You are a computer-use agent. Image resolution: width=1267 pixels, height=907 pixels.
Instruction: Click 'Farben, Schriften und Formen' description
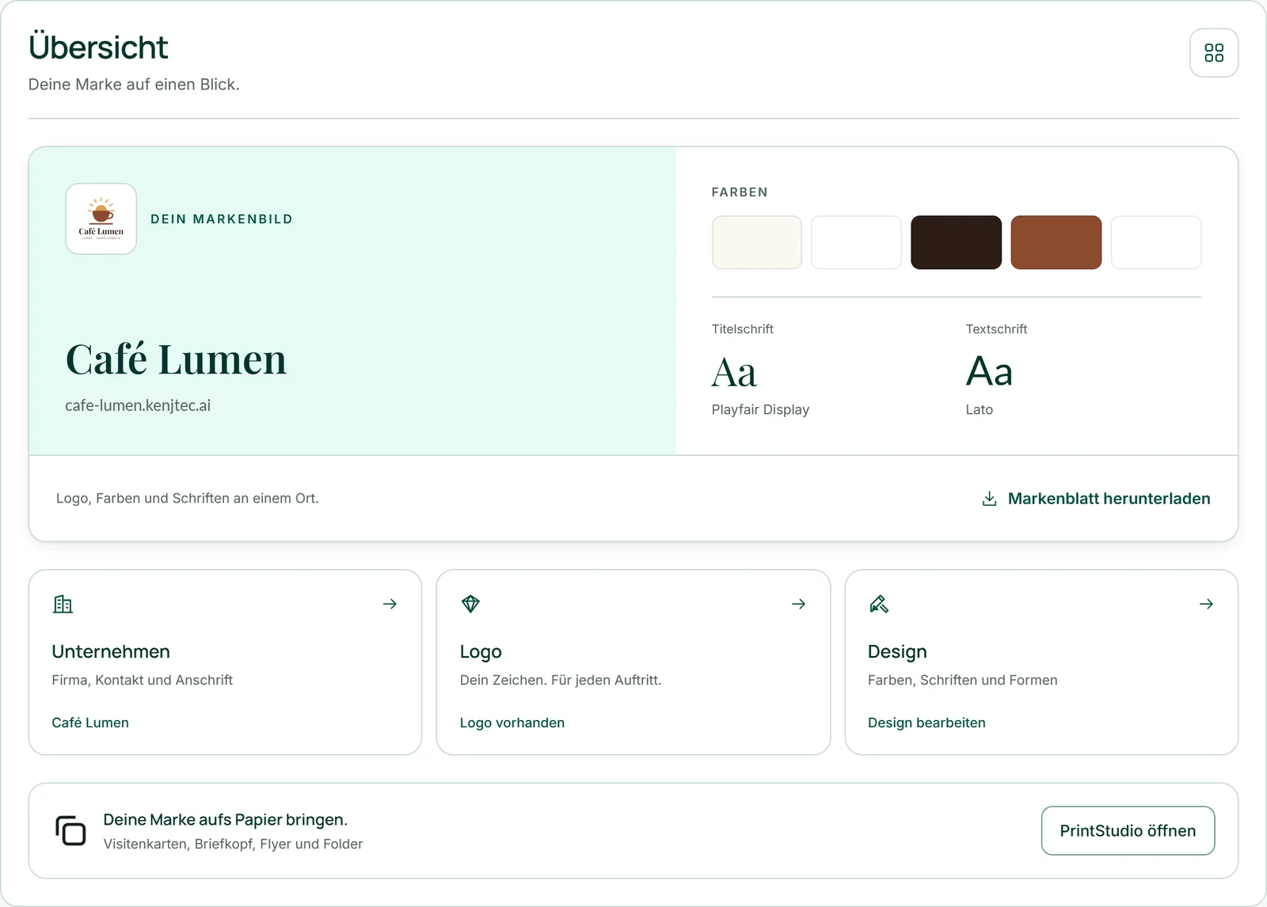(x=962, y=680)
